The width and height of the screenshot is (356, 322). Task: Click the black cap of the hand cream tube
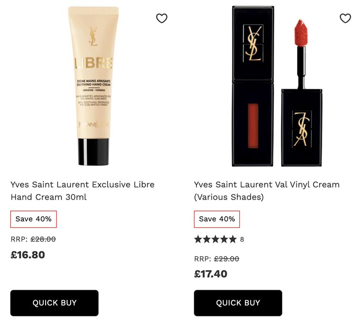tap(94, 152)
